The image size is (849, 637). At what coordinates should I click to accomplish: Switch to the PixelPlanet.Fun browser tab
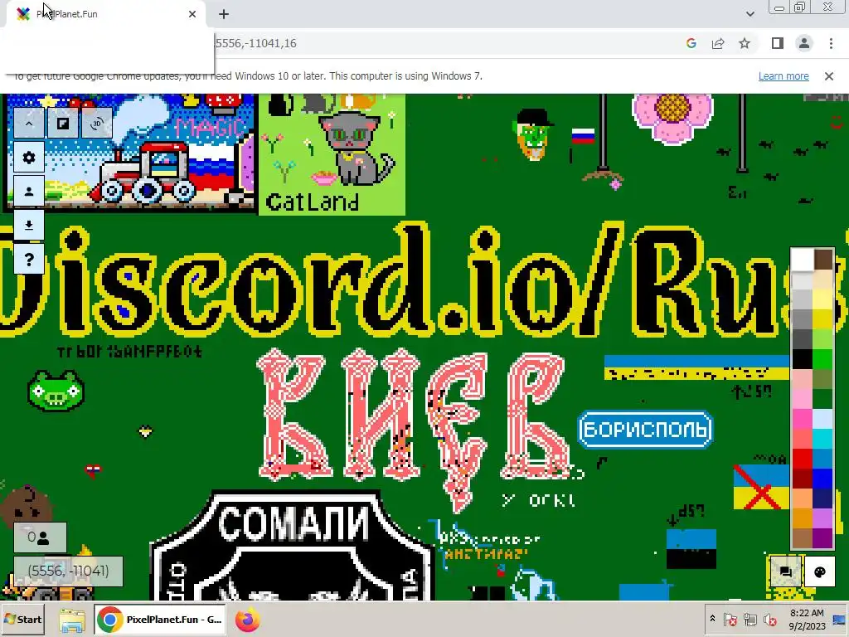[x=103, y=14]
